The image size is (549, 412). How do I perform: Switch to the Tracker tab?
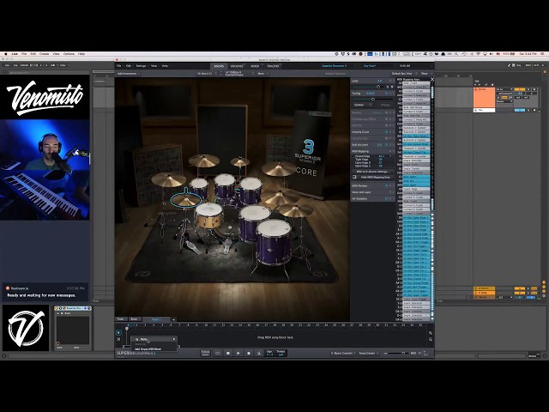273,66
